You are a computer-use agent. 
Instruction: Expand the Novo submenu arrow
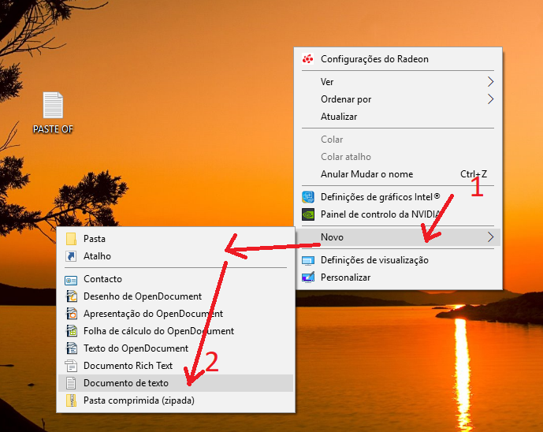pyautogui.click(x=490, y=237)
